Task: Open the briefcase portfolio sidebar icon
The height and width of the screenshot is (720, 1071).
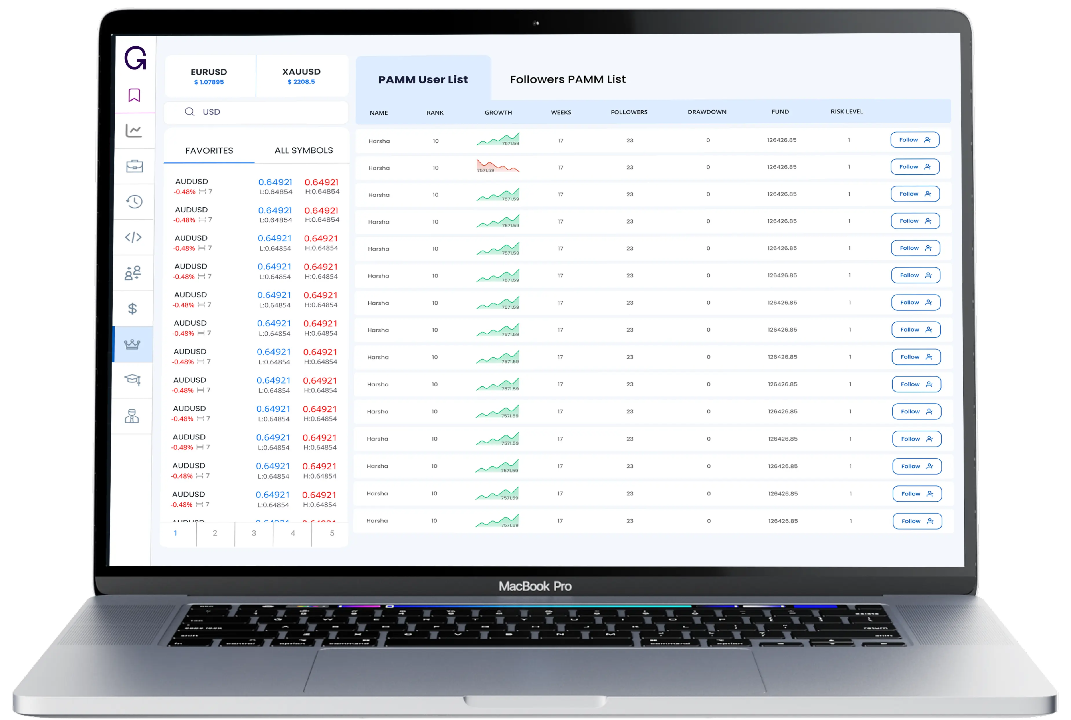Action: 135,166
